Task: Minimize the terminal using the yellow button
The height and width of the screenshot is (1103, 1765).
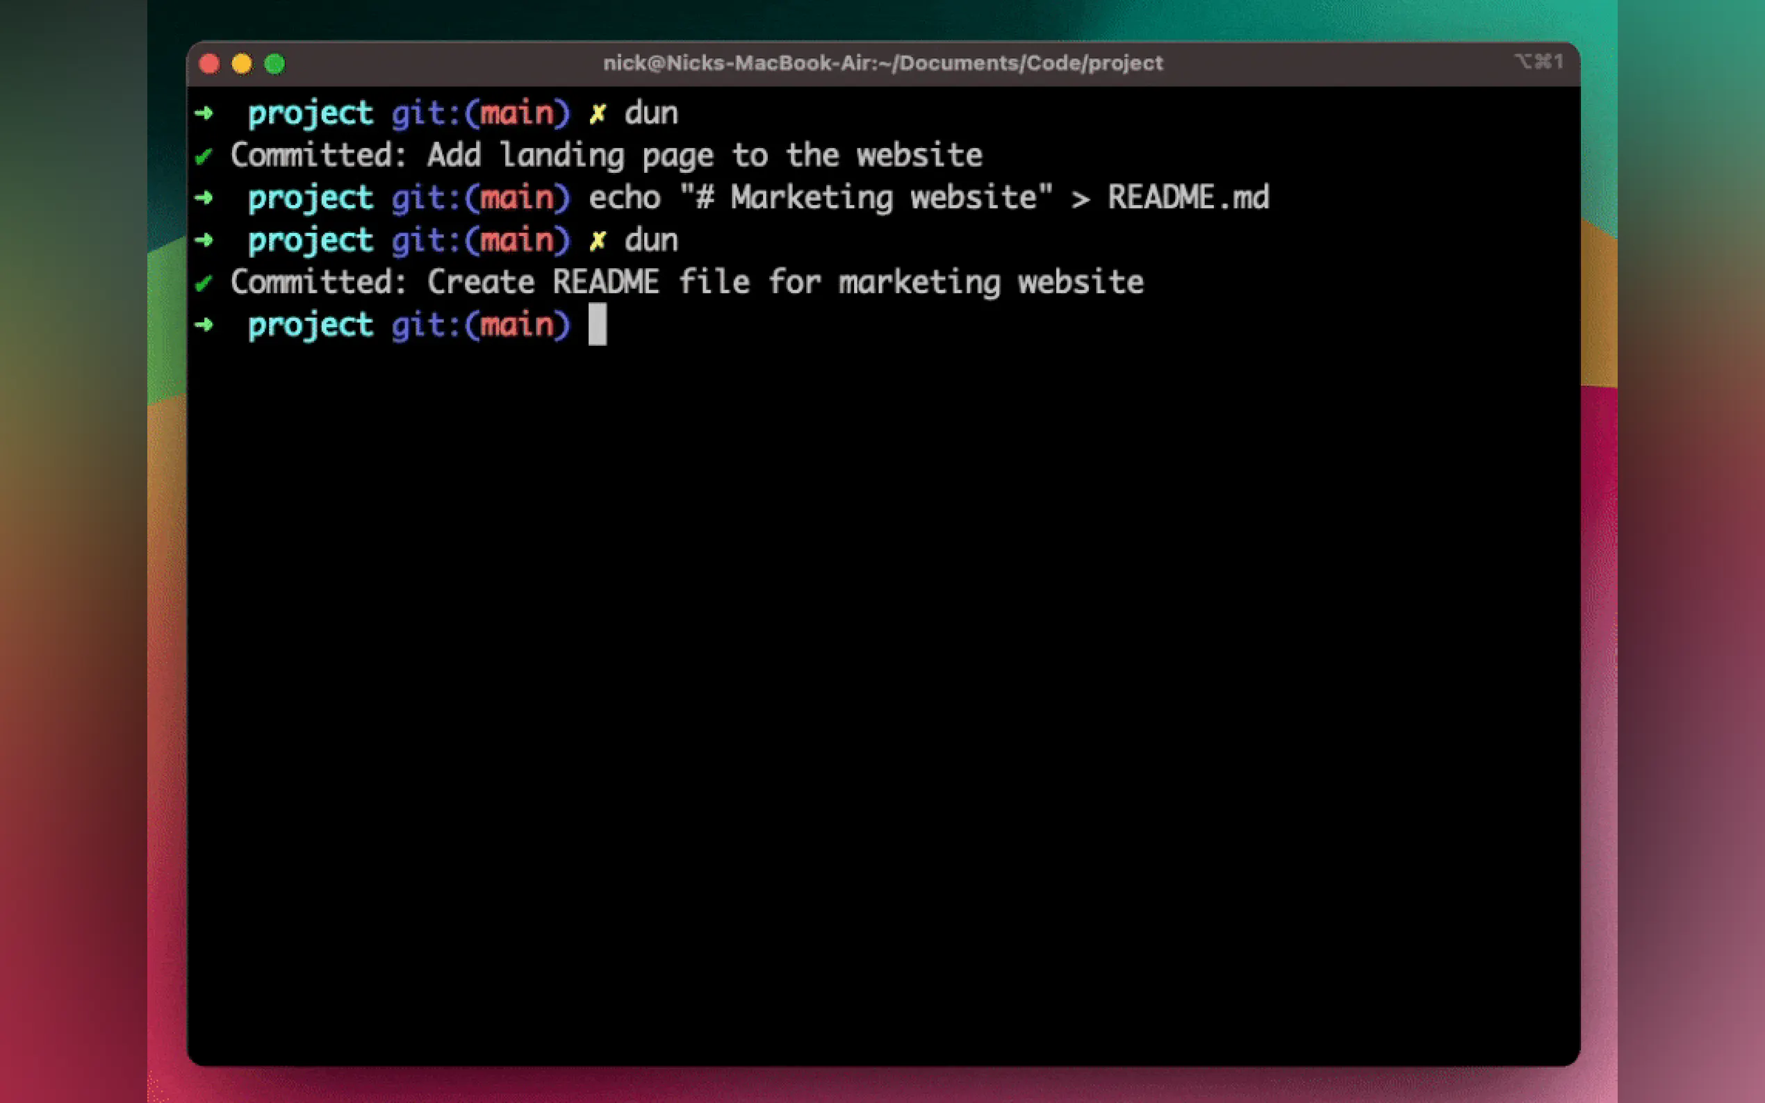Action: click(242, 64)
